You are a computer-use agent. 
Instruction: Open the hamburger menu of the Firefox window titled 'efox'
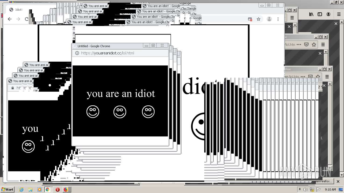coord(327,77)
